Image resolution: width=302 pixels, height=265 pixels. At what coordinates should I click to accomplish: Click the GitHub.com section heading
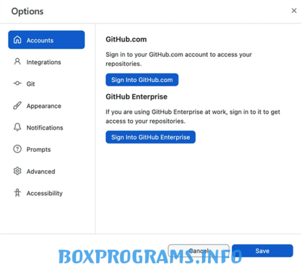tap(126, 39)
